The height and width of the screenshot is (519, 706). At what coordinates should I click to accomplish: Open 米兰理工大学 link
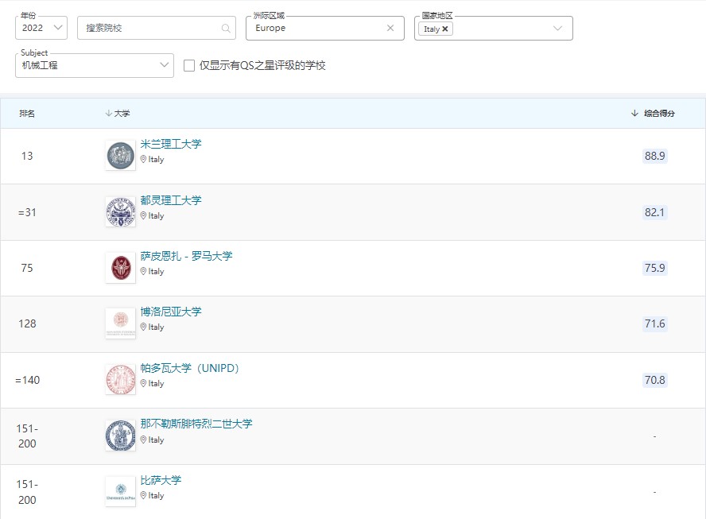pos(171,144)
